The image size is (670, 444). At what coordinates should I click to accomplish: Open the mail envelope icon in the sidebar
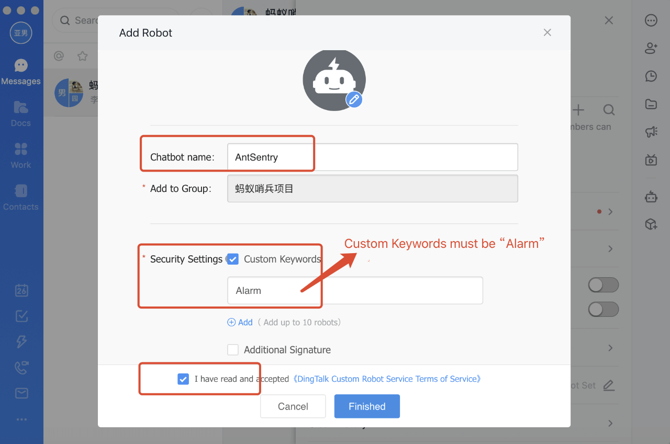21,393
